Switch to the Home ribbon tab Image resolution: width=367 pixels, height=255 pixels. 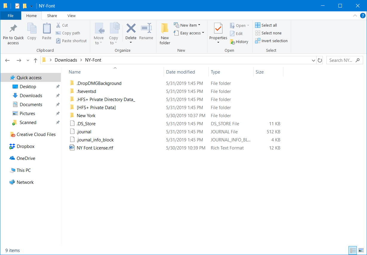(x=31, y=16)
